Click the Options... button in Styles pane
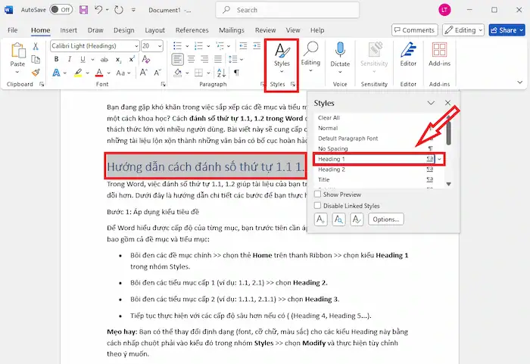 (x=385, y=219)
